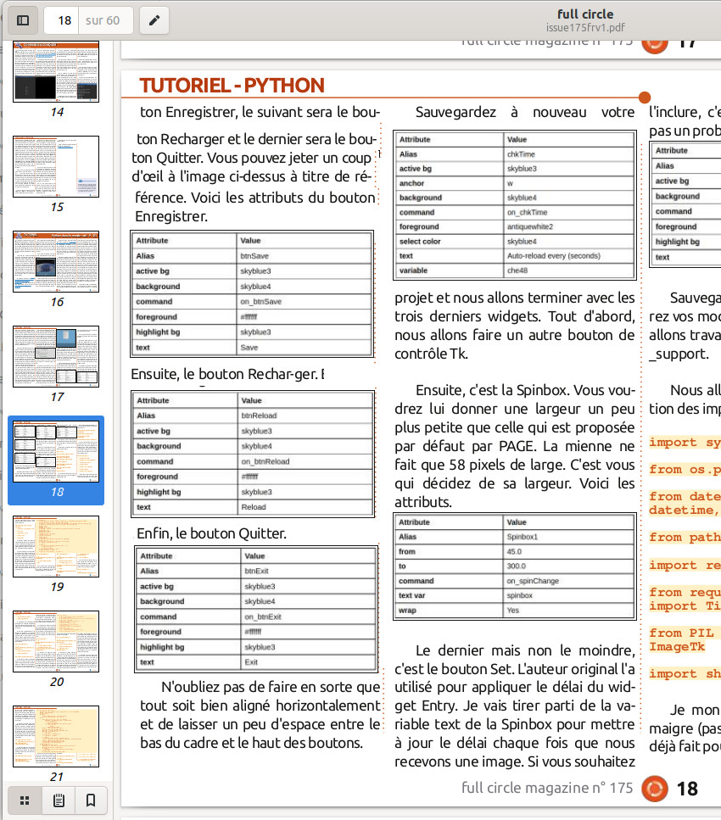Select the page 20 thumbnail
The image size is (721, 820).
(55, 642)
